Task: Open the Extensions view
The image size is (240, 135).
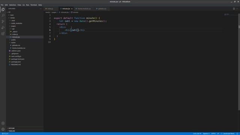Action: tap(3, 34)
